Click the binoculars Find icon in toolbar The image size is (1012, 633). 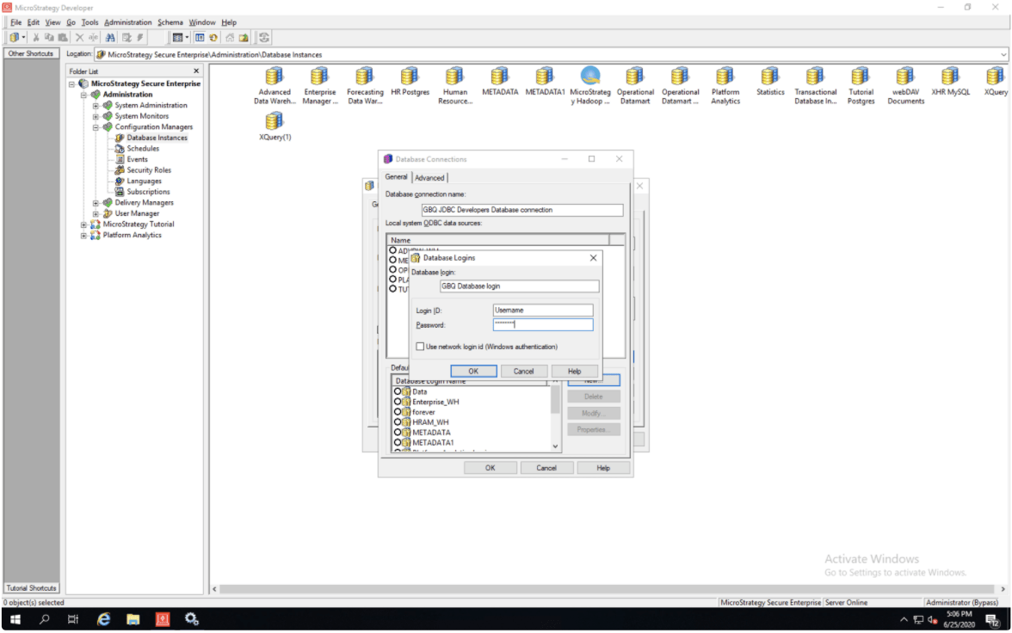(110, 38)
